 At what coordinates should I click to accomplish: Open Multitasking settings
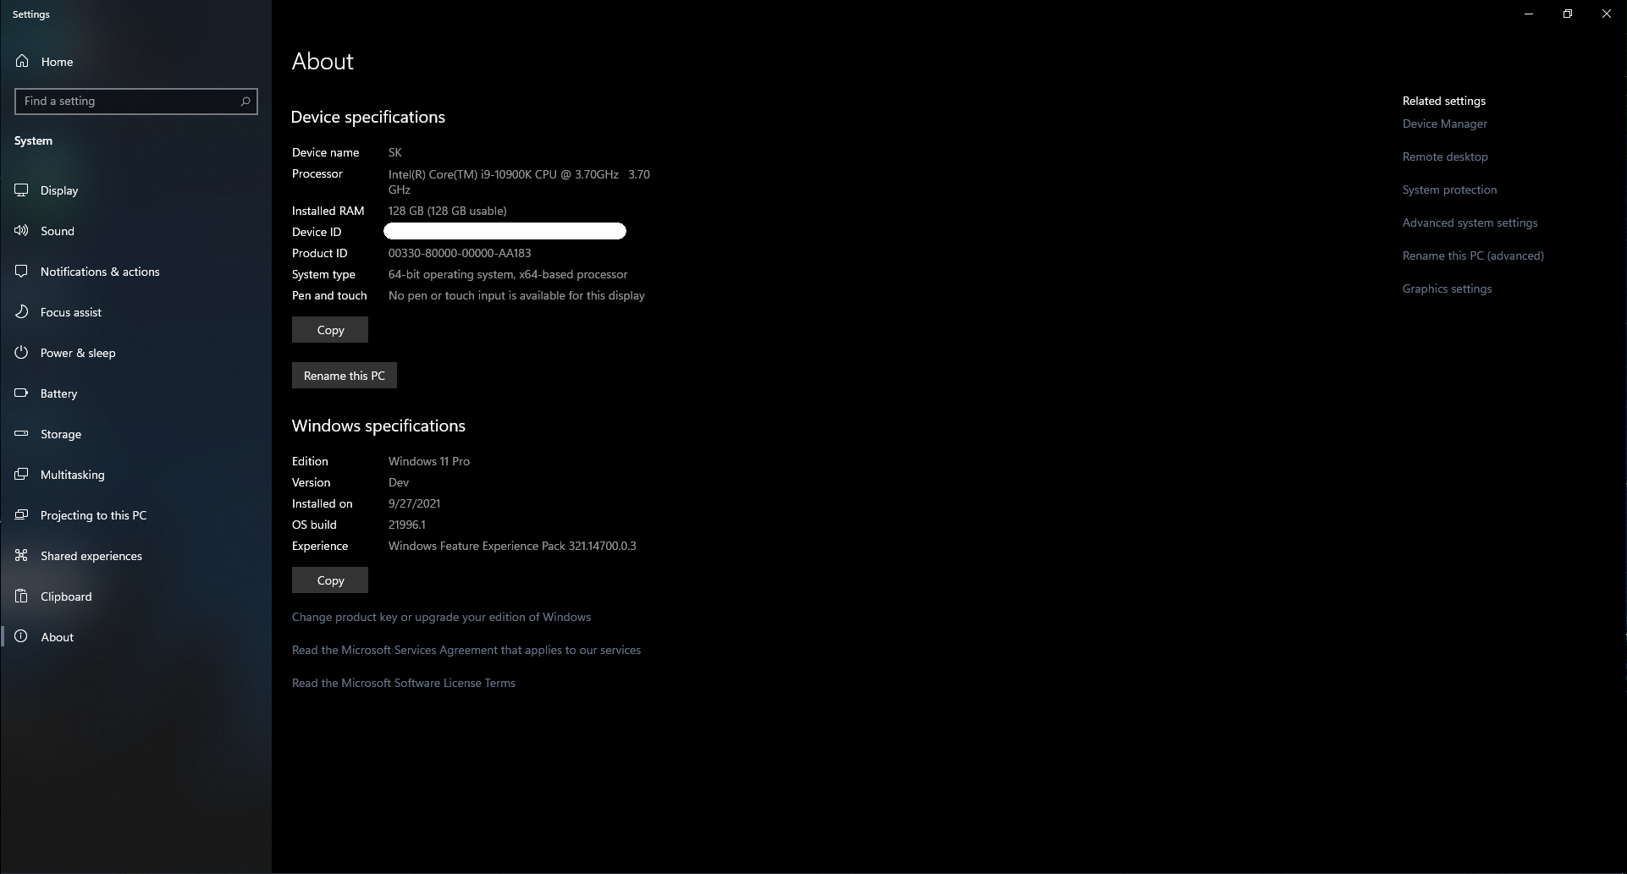[x=135, y=475]
